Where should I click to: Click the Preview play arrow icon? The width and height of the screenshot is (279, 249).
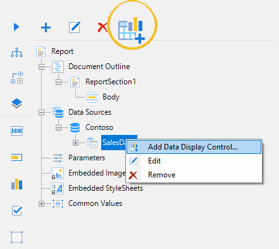click(16, 27)
